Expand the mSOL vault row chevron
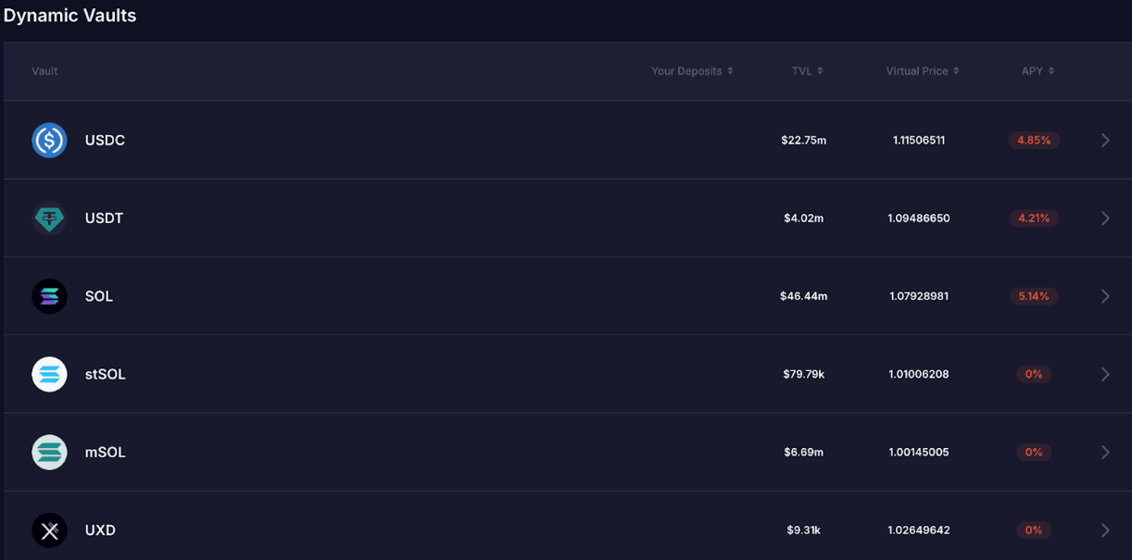Screen dimensions: 1132x560 tap(1105, 453)
